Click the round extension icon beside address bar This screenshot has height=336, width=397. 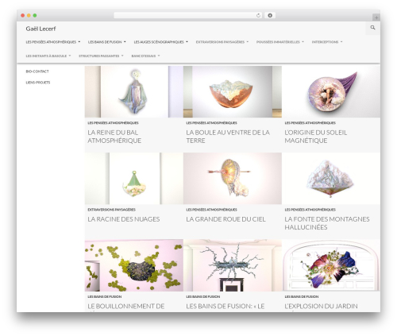pos(270,15)
